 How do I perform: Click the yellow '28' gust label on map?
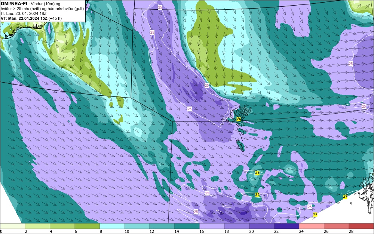tap(315, 215)
